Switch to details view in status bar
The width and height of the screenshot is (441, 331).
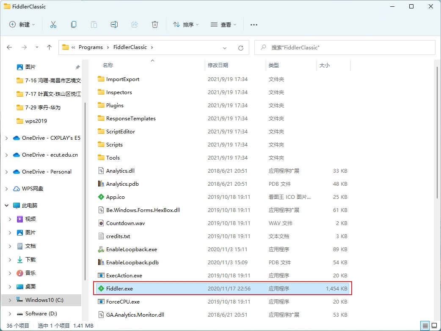tap(425, 326)
